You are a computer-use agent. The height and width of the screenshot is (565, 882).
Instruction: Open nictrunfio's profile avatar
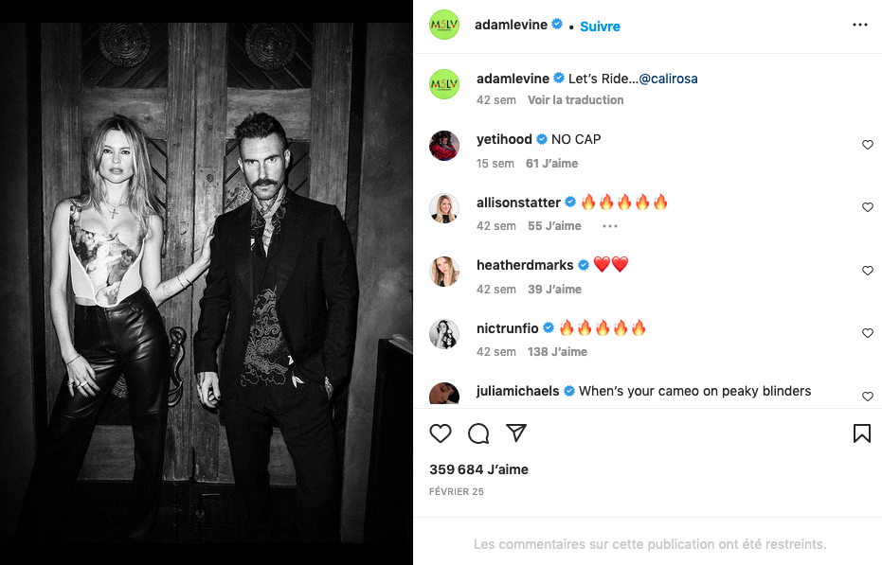444,334
